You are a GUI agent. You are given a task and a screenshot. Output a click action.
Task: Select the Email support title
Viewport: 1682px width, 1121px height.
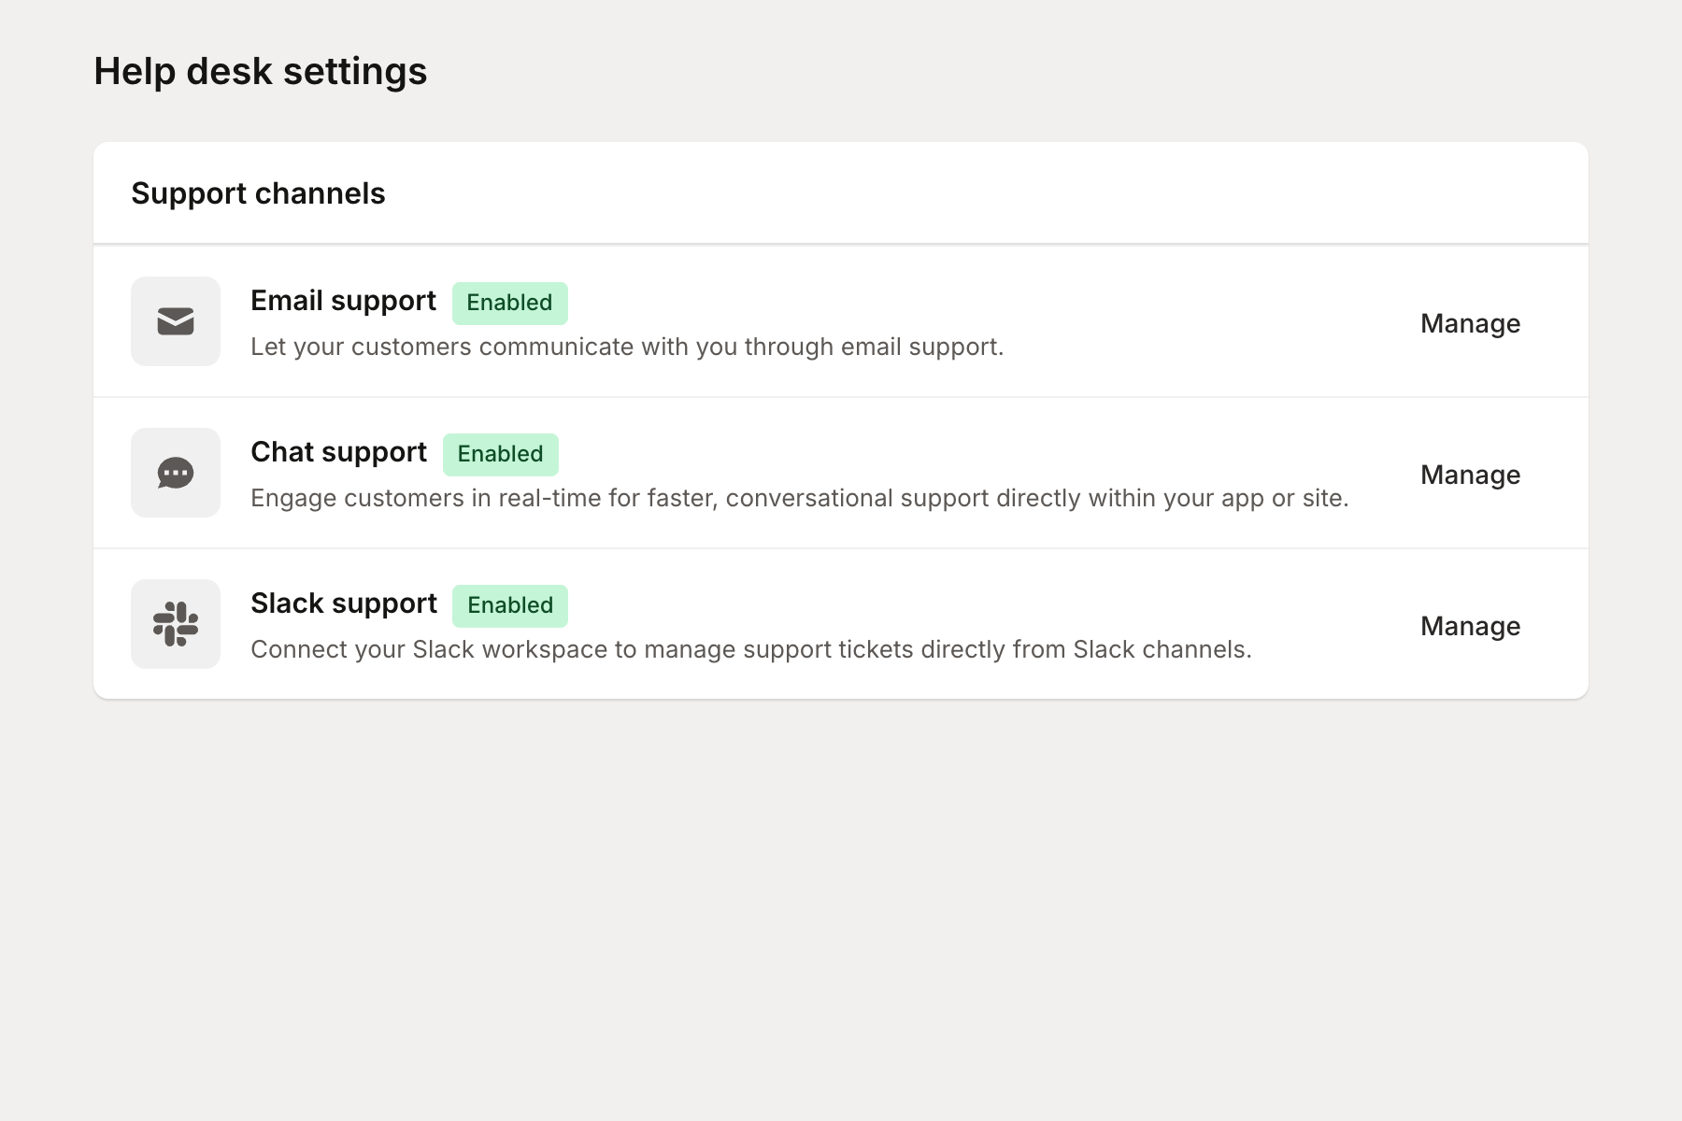[343, 301]
